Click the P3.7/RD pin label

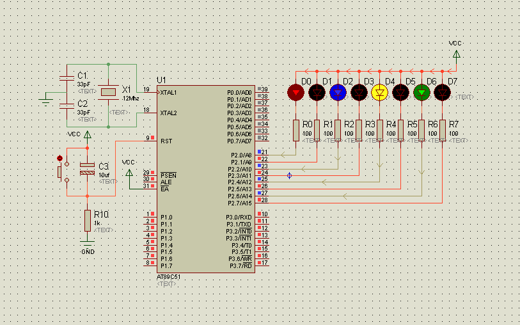pyautogui.click(x=240, y=266)
